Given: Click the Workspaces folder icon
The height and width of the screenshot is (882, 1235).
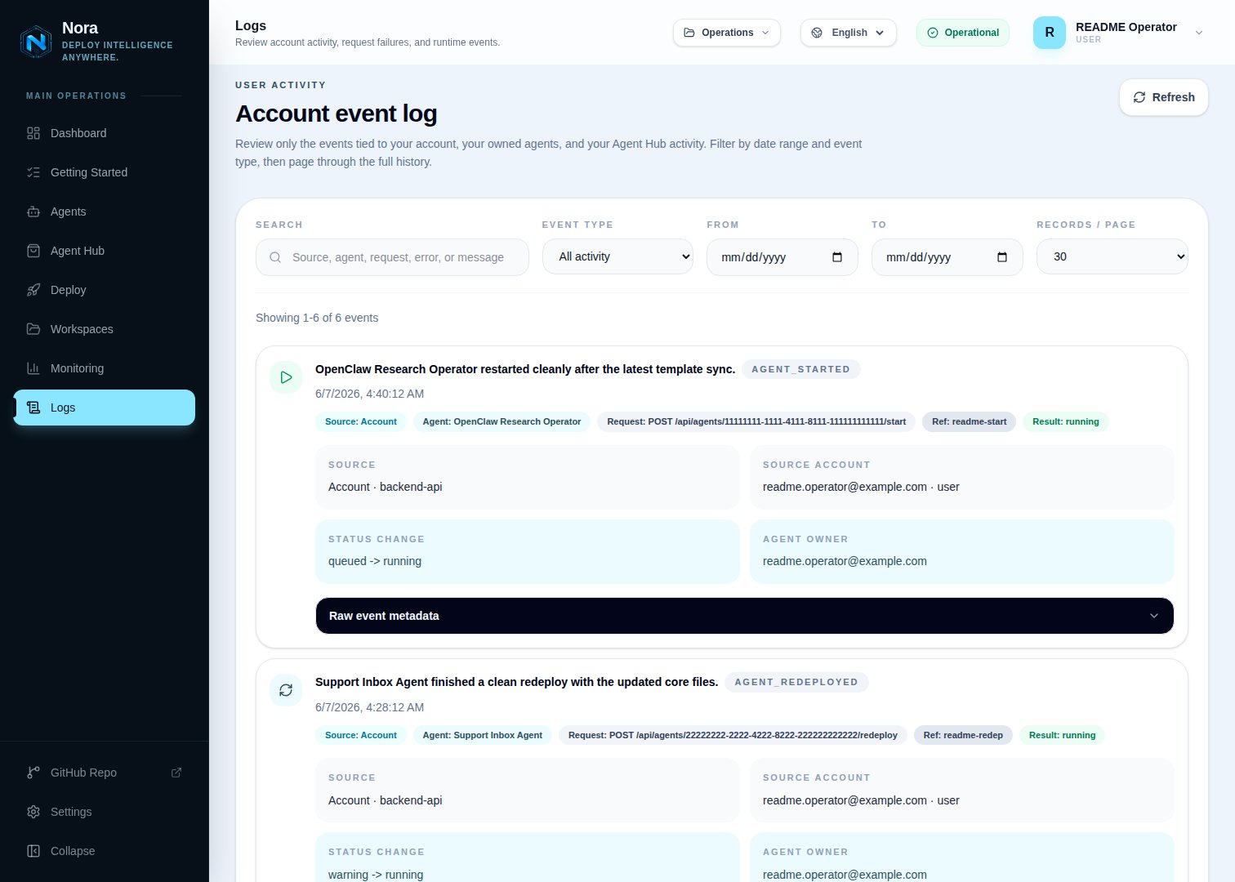Looking at the screenshot, I should tap(33, 329).
